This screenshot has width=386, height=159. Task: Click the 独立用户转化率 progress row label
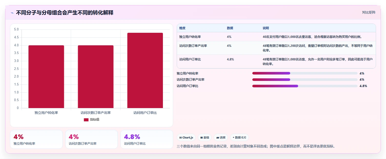coord(187,73)
